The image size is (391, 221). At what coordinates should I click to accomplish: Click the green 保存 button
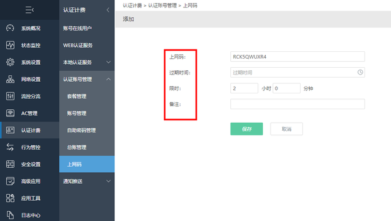point(246,129)
